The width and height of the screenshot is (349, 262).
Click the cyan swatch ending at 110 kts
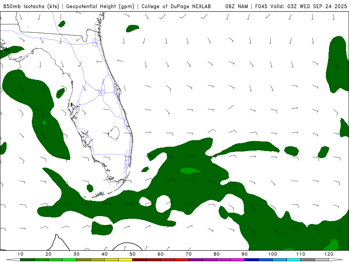(x=294, y=259)
